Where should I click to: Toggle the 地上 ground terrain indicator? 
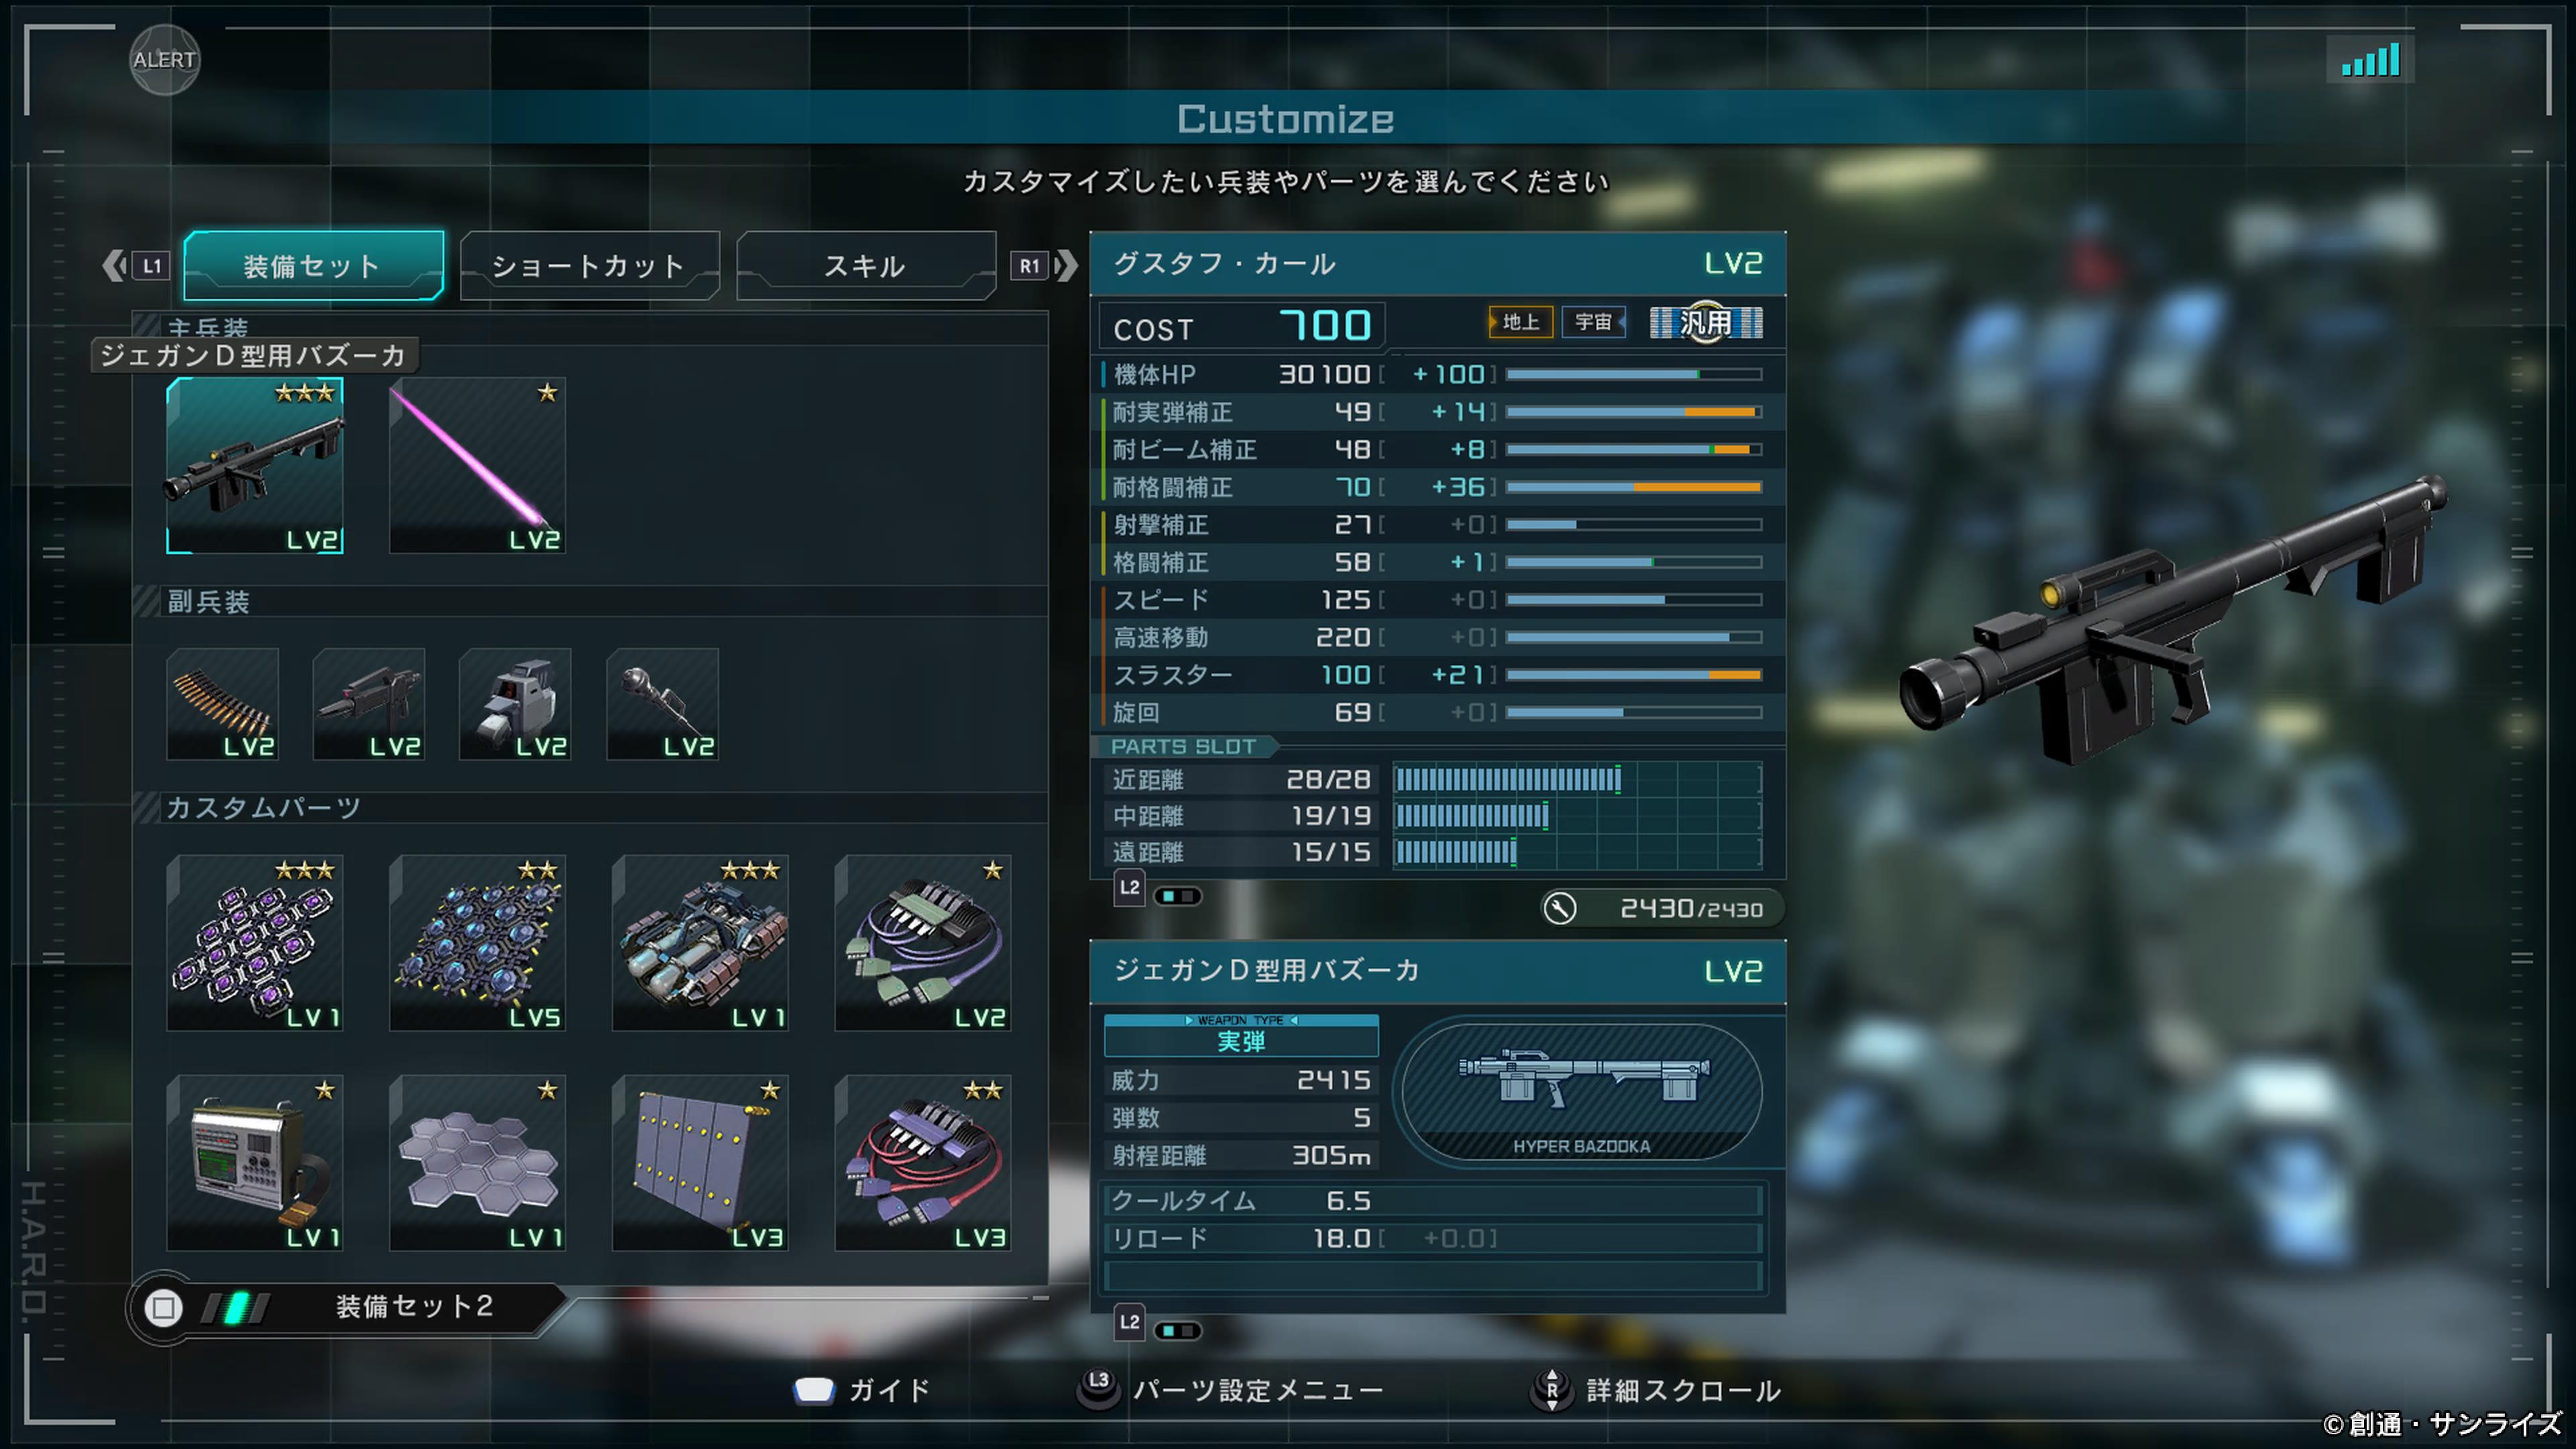tap(1520, 322)
